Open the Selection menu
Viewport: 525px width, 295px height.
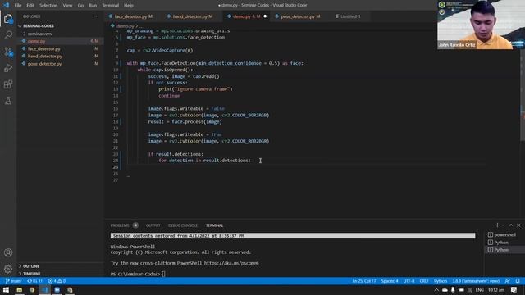[48, 6]
